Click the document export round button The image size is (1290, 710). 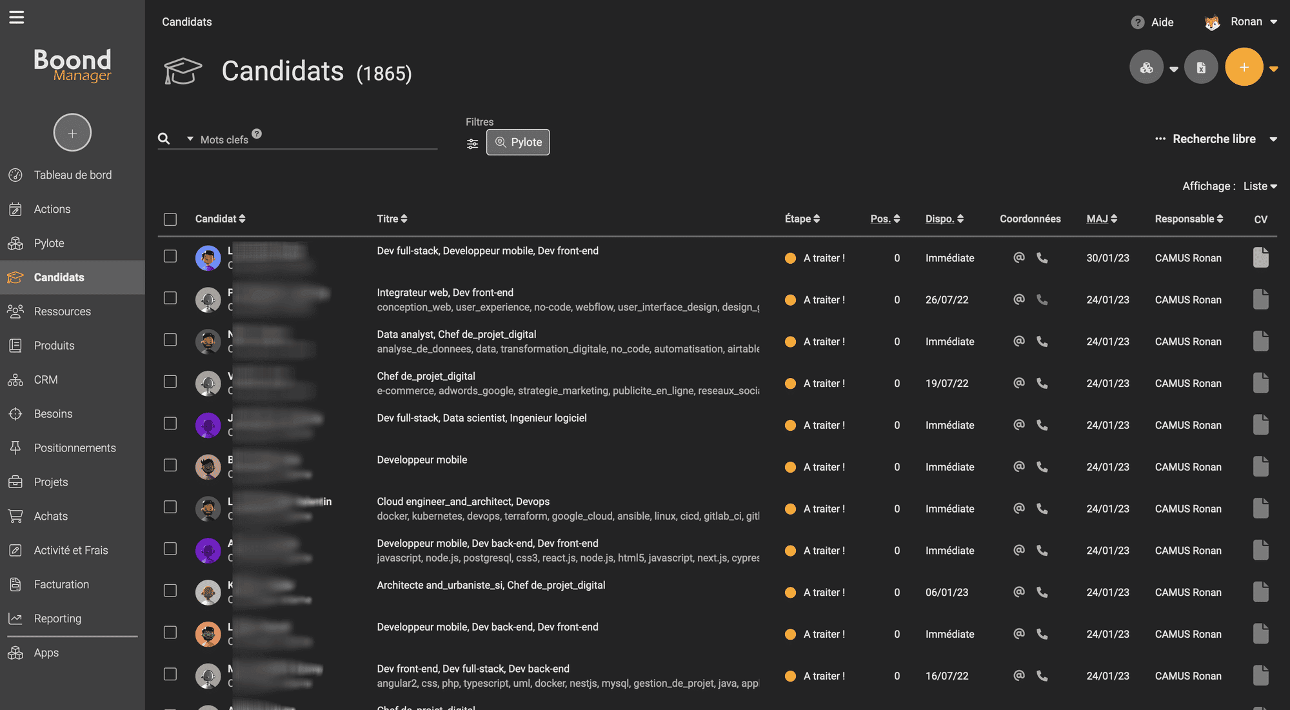1201,67
